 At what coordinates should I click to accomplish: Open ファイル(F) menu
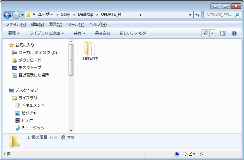point(16,25)
